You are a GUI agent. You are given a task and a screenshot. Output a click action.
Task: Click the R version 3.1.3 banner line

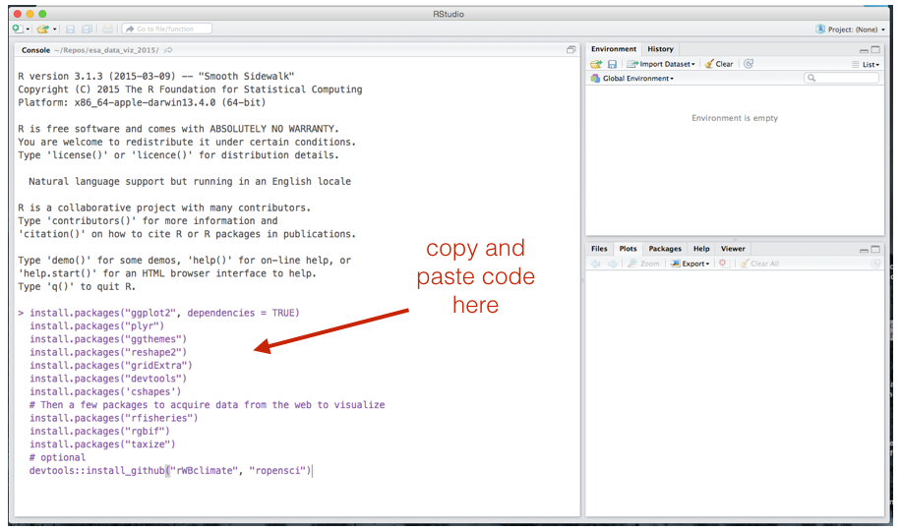(155, 76)
